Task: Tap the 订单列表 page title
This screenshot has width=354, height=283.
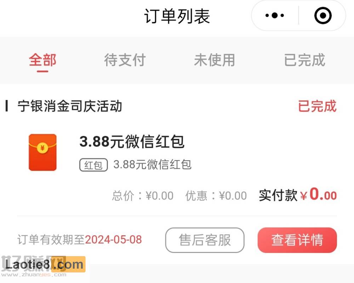Action: pos(177,16)
